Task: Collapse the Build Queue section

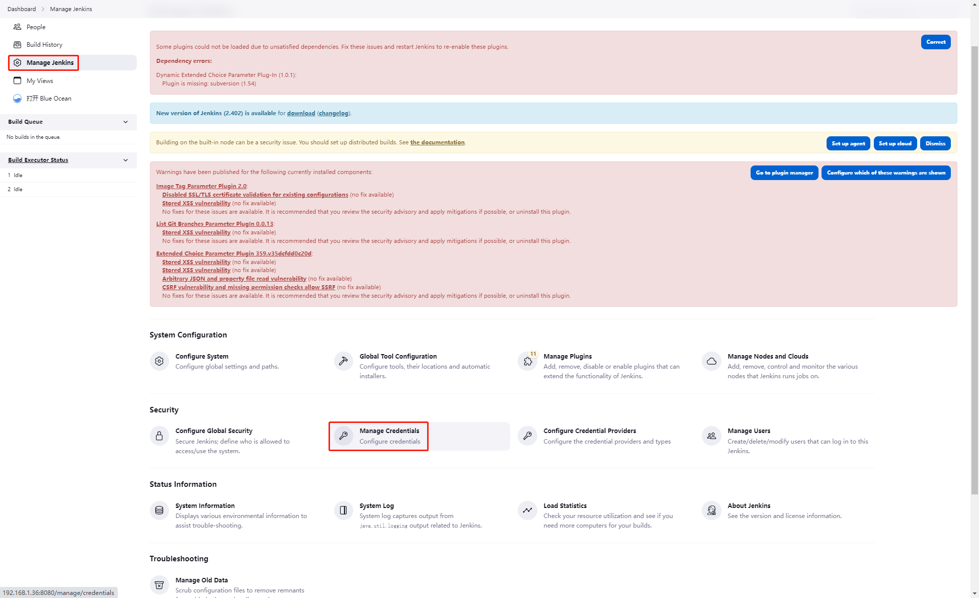Action: 125,122
